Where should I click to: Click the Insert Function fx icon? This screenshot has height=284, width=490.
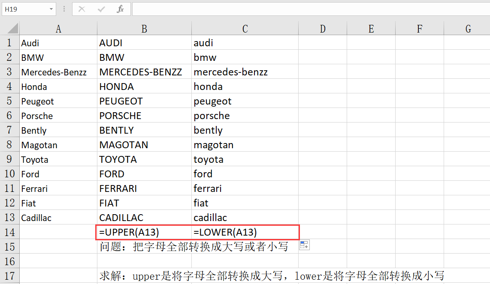tap(120, 9)
